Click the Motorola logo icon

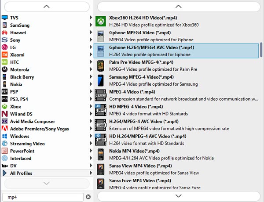pyautogui.click(x=4, y=69)
